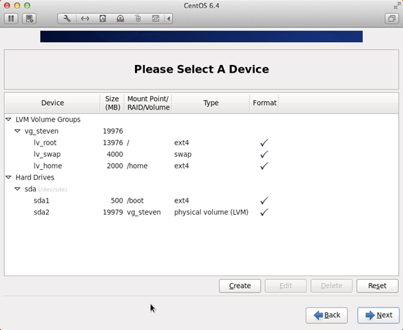Click the format checkmark for lv_swap
The image size is (403, 330).
point(264,154)
